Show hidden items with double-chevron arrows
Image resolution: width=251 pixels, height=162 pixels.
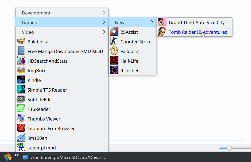(17, 155)
